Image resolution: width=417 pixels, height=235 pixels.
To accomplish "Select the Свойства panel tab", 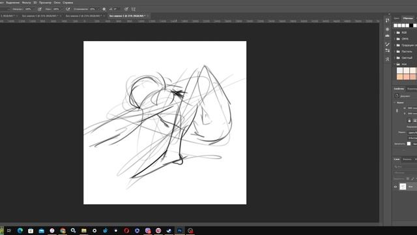I will pyautogui.click(x=399, y=89).
